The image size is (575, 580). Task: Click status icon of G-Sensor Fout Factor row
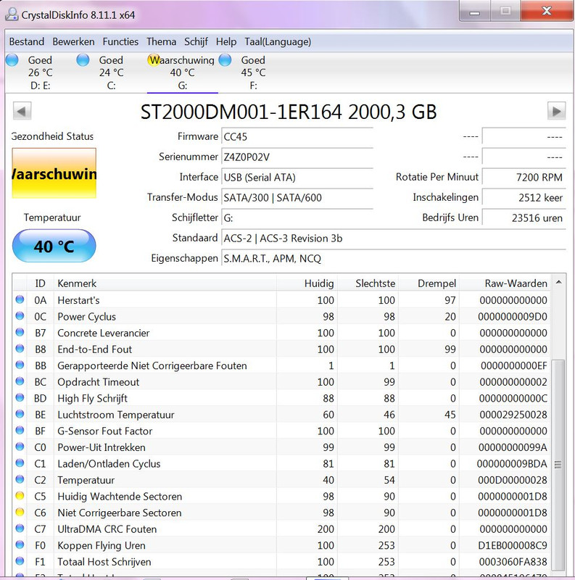point(20,430)
